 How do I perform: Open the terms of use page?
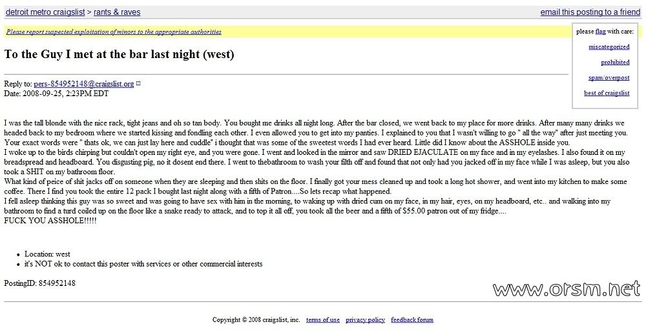[322, 319]
